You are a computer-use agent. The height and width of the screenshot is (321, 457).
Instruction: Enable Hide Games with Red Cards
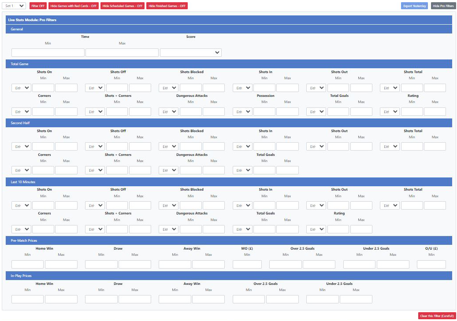click(73, 6)
